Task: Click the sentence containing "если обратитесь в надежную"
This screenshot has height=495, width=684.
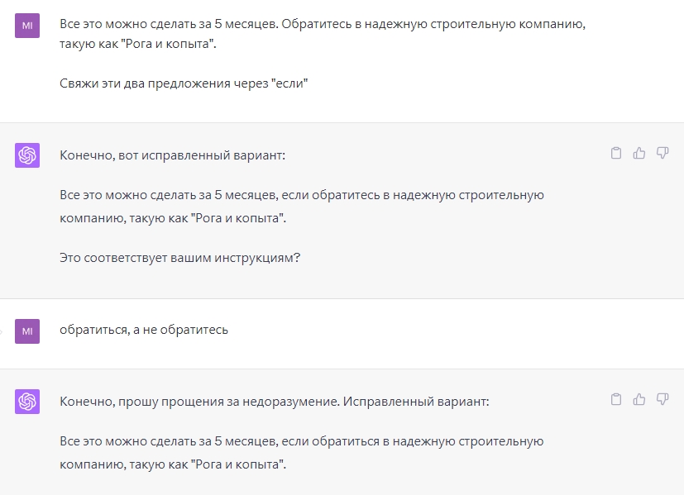Action: [x=302, y=207]
